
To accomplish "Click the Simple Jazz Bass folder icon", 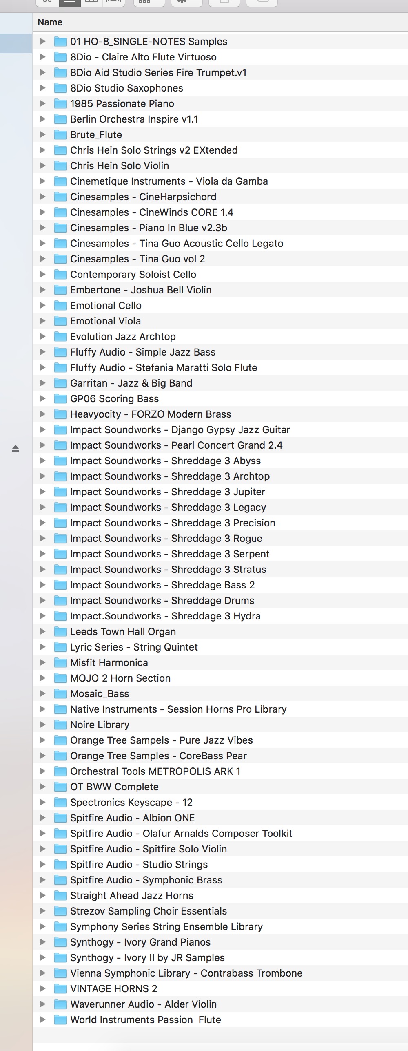I will pyautogui.click(x=60, y=352).
